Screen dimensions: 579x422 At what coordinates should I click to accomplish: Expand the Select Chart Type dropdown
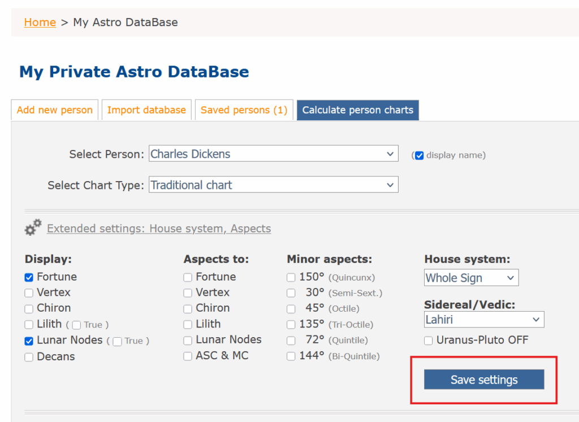point(273,185)
